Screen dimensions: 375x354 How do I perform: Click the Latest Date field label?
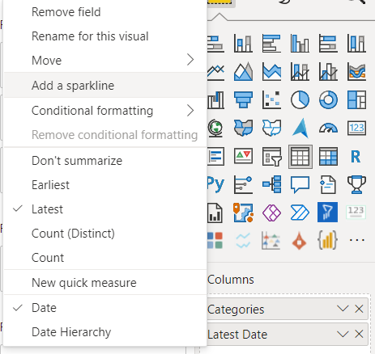(x=237, y=335)
